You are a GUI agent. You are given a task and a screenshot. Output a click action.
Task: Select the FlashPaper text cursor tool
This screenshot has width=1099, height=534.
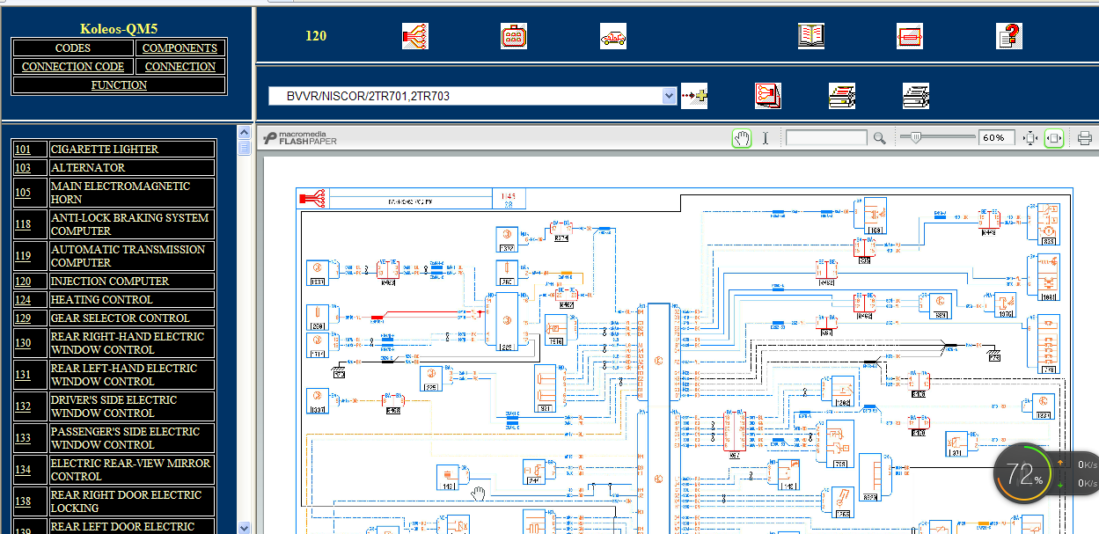point(766,138)
